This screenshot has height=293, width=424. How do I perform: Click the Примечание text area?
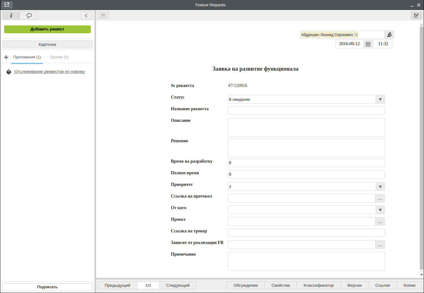pyautogui.click(x=307, y=261)
